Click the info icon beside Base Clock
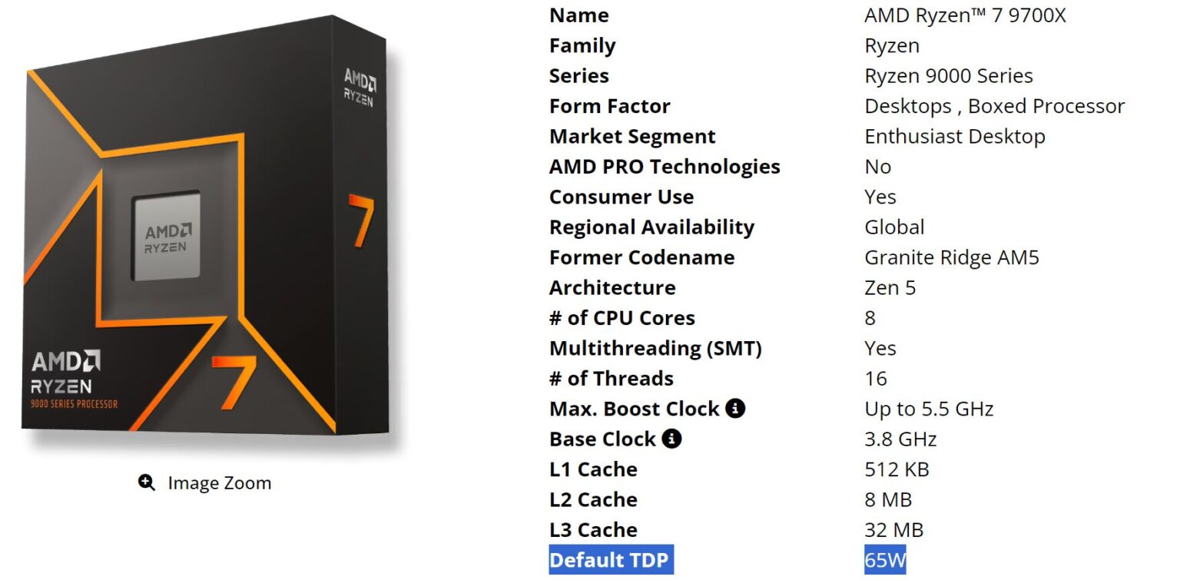 coord(671,439)
